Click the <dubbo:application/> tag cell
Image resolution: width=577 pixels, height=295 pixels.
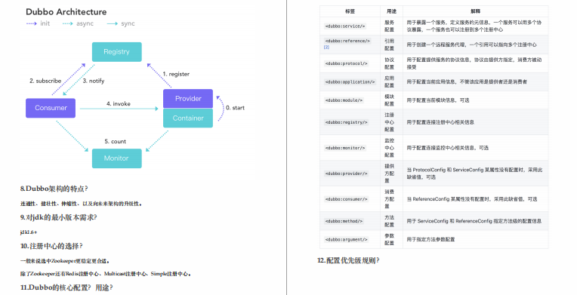(350, 81)
